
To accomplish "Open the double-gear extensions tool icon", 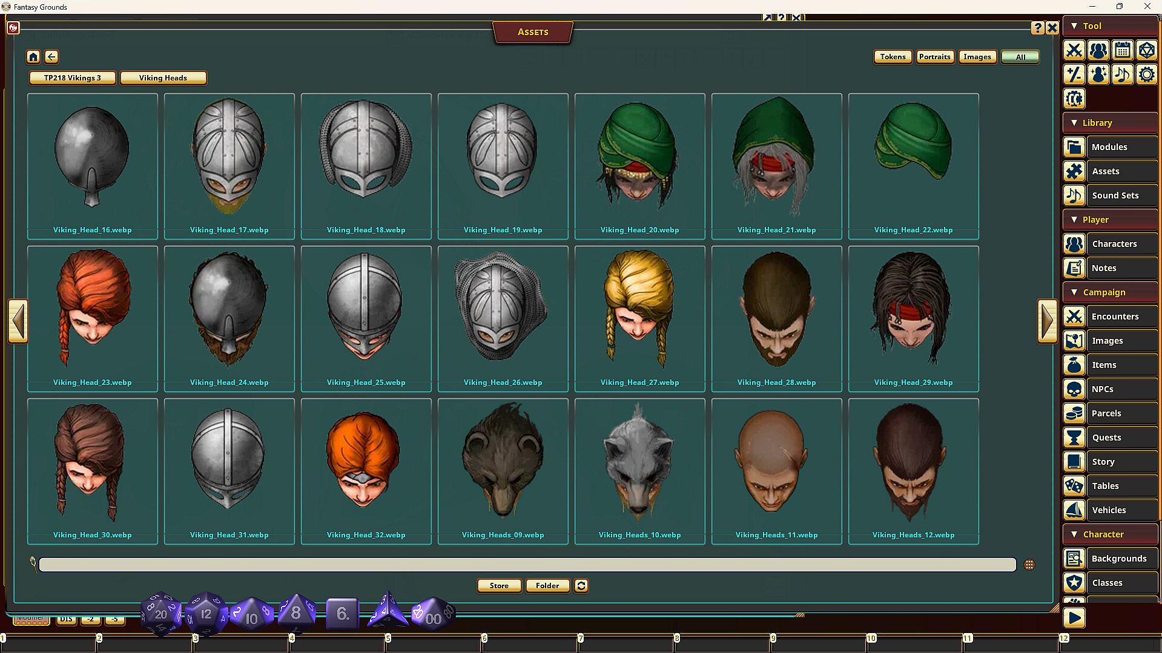I will [x=1074, y=99].
